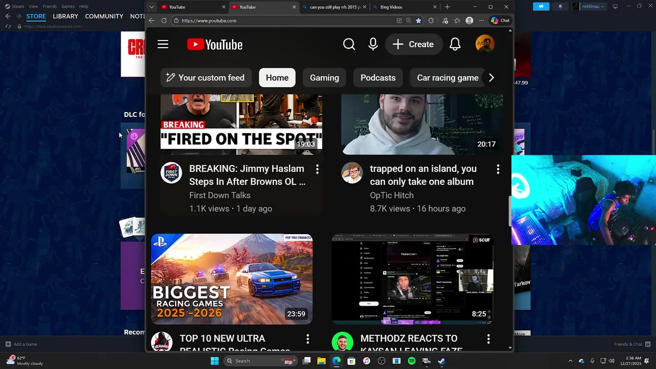Viewport: 656px width, 369px height.
Task: Refresh the YouTube page in Edge
Action: [x=164, y=20]
